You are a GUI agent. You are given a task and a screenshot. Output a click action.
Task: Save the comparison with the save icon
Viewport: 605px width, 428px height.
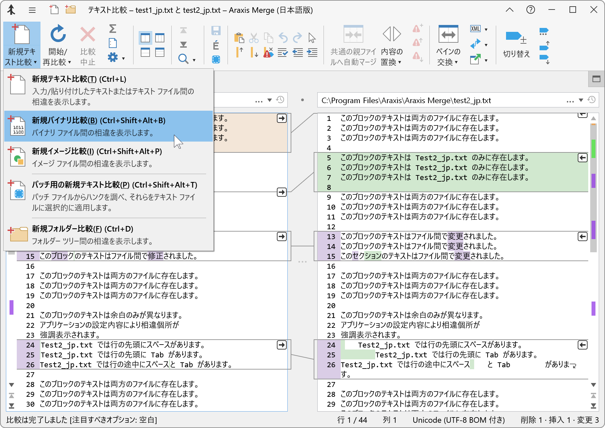216,30
